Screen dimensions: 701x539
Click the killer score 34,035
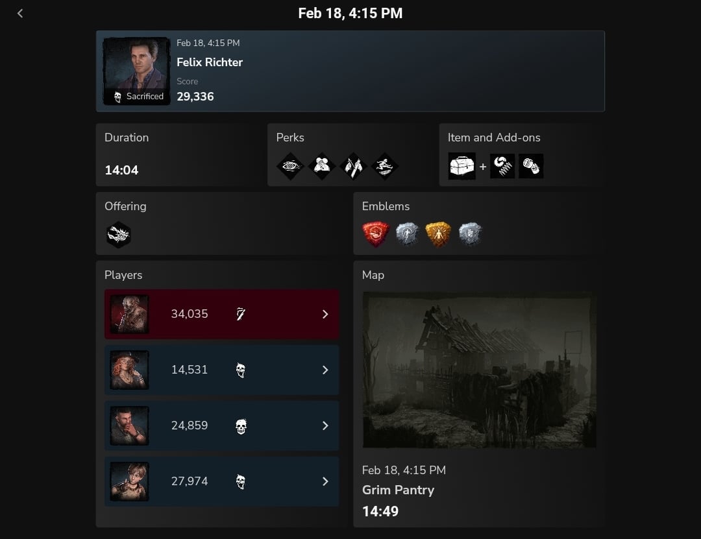(x=190, y=314)
